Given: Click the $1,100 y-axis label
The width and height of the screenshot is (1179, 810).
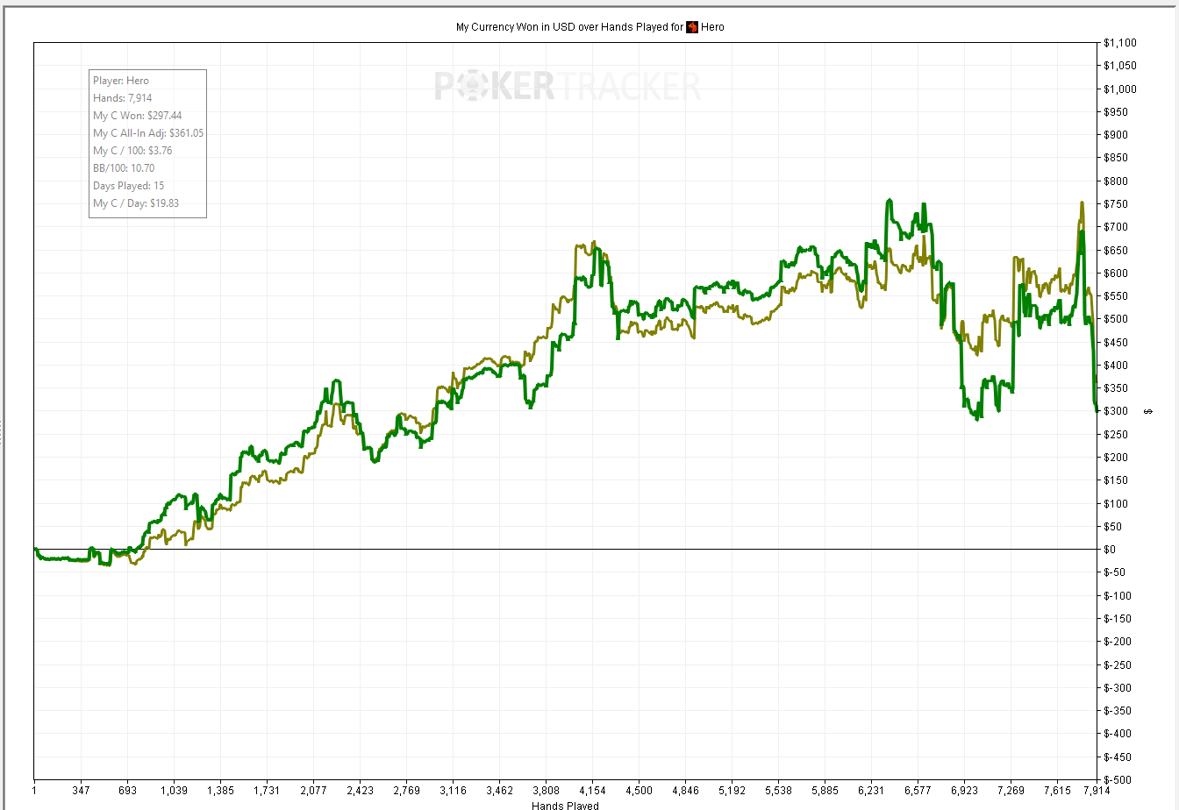Looking at the screenshot, I should pyautogui.click(x=1122, y=43).
